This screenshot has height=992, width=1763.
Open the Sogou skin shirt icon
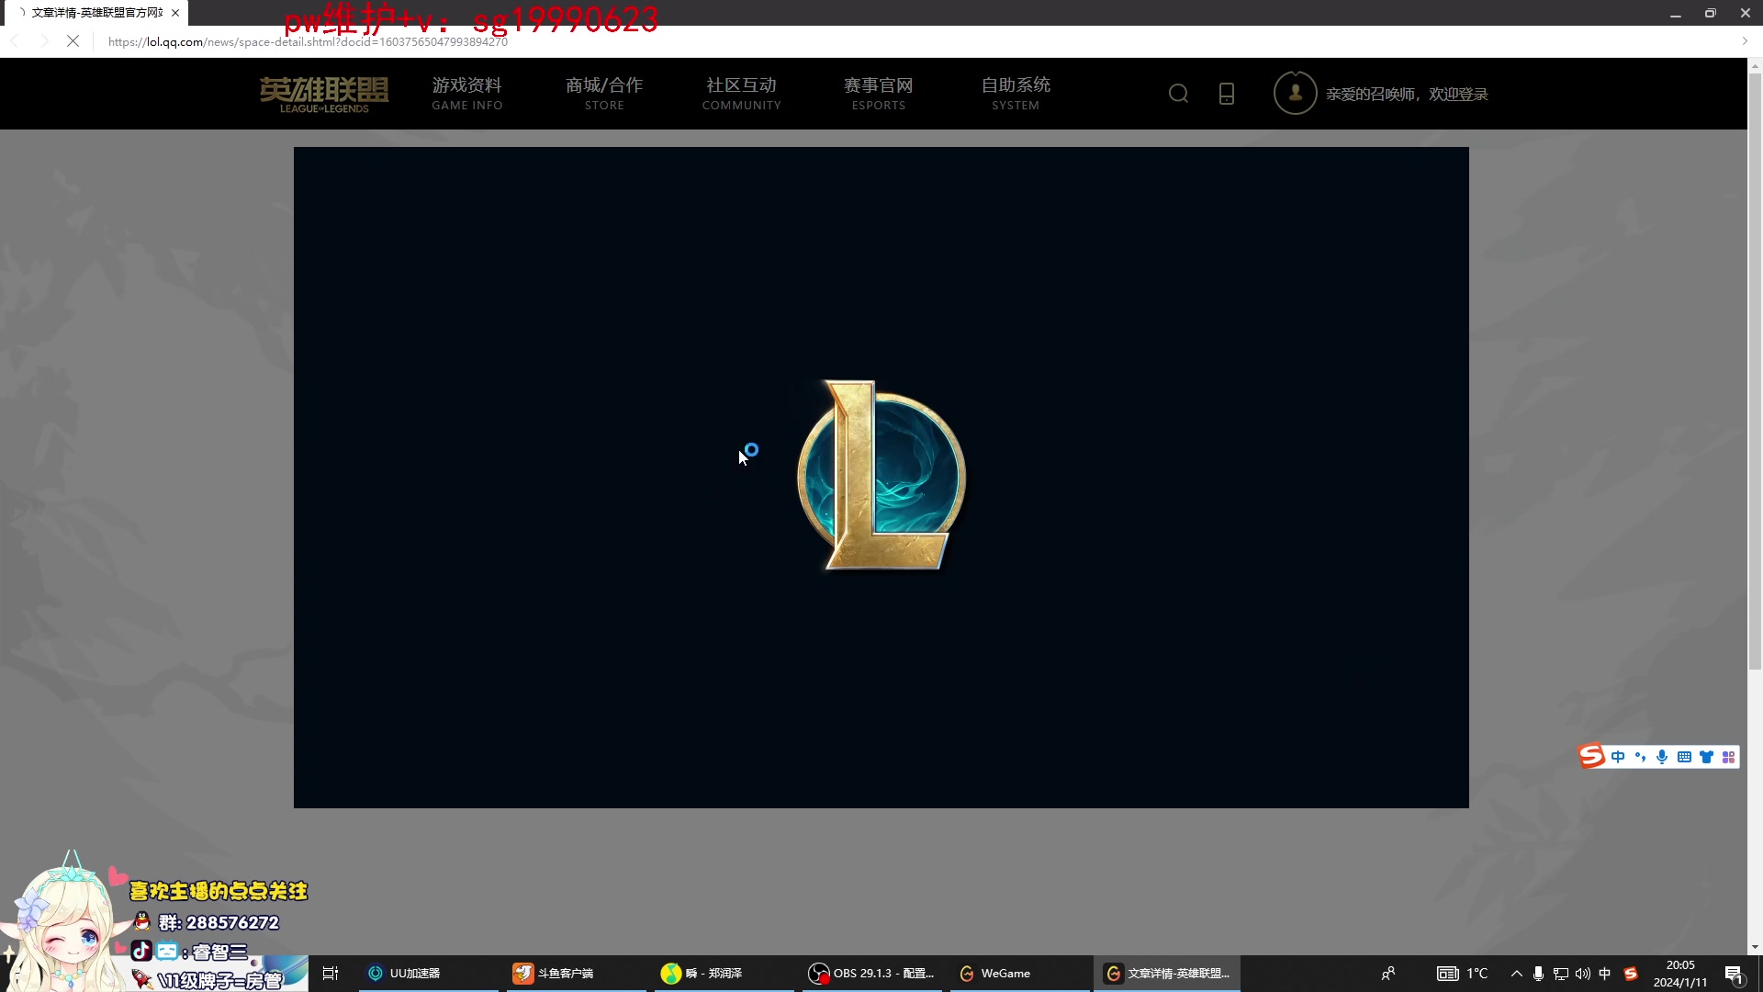[1706, 757]
